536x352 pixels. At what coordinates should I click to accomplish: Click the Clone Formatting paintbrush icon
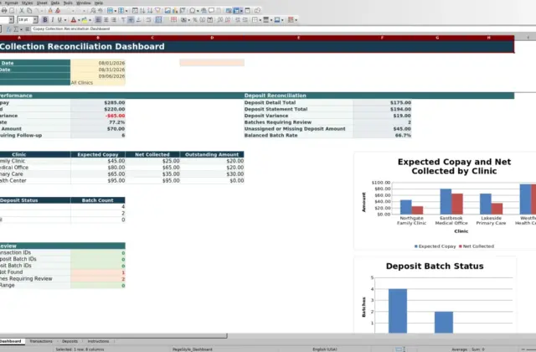(50, 11)
